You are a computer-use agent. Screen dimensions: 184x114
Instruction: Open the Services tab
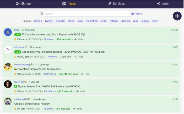pyautogui.click(x=116, y=4)
